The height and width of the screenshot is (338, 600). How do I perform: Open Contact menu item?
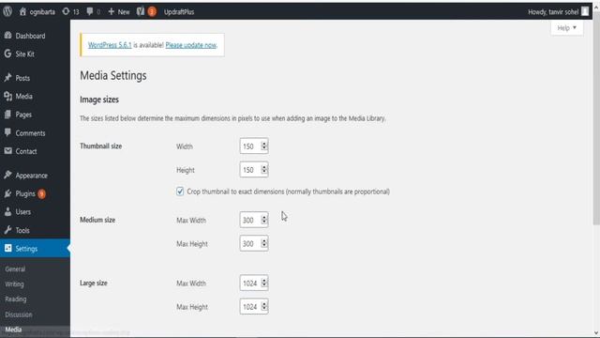[x=26, y=151]
